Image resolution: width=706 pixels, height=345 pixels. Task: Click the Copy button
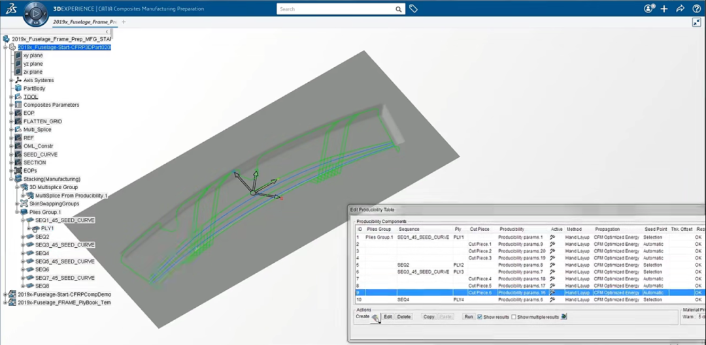429,317
